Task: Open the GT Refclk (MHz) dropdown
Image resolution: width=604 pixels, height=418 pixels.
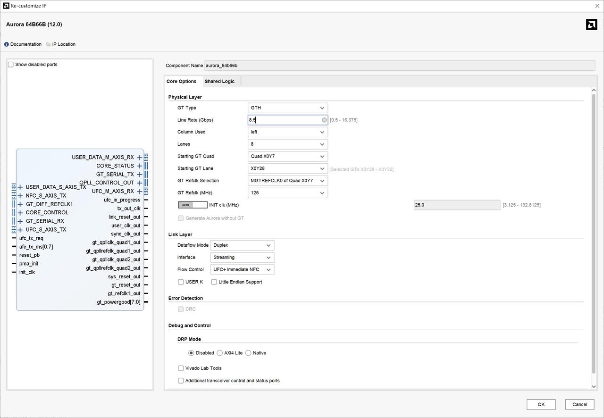Action: tap(288, 193)
